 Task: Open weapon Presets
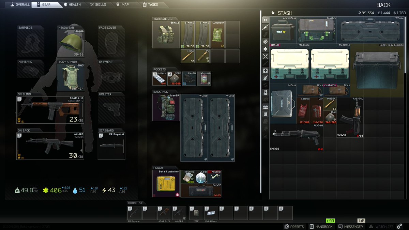pos(294,227)
